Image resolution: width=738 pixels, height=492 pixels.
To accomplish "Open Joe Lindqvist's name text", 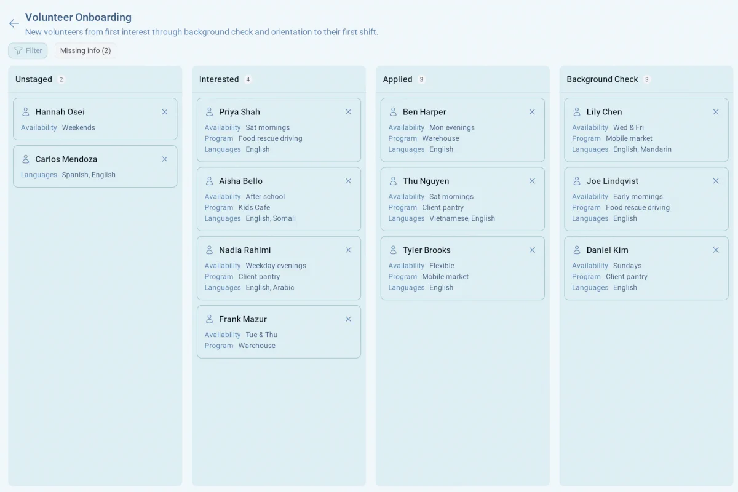I will 613,181.
